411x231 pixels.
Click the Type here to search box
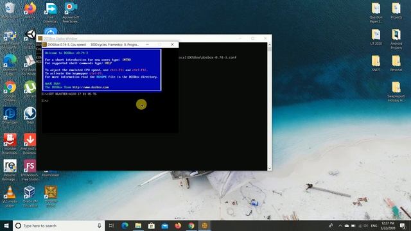(59, 225)
